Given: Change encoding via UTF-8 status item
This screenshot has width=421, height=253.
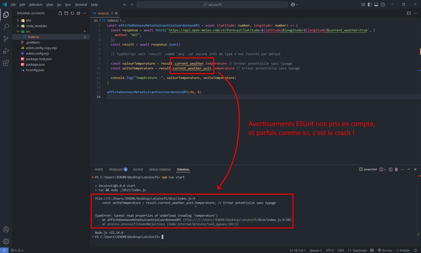Looking at the screenshot, I should 330,250.
